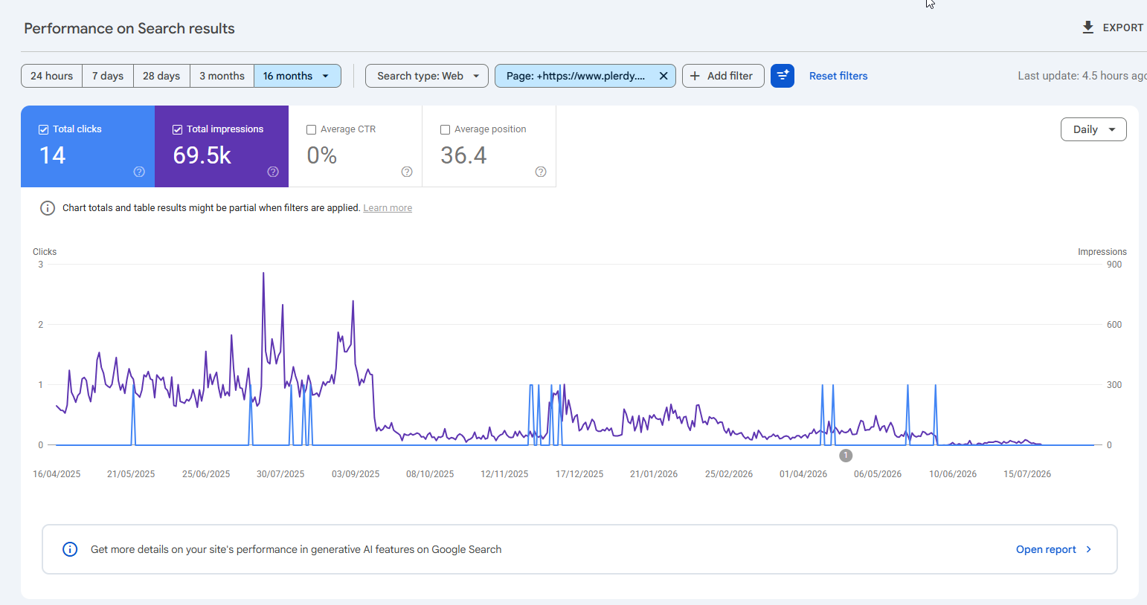1147x605 pixels.
Task: Click the chart annotation marker labeled 1
Action: point(846,456)
